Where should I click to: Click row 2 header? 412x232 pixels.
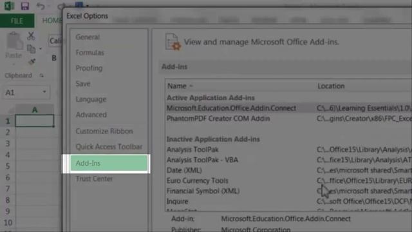8,132
